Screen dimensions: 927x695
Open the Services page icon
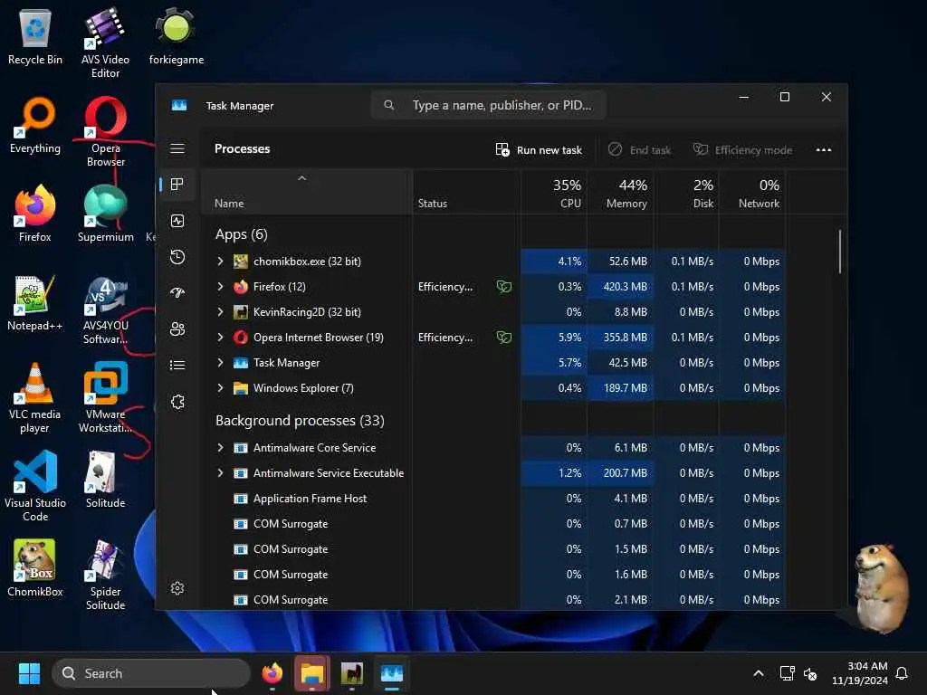[177, 402]
